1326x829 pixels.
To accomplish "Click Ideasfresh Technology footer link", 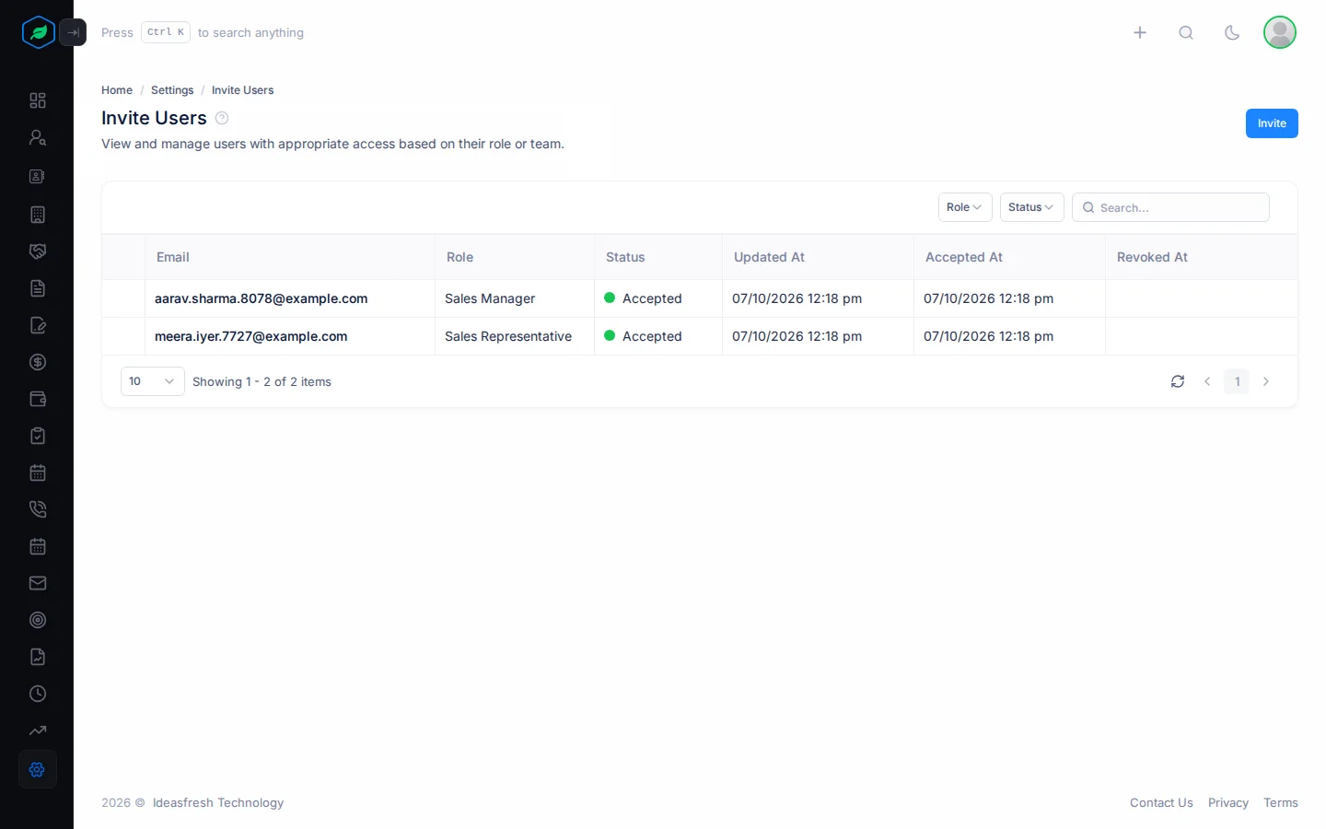I will point(218,802).
